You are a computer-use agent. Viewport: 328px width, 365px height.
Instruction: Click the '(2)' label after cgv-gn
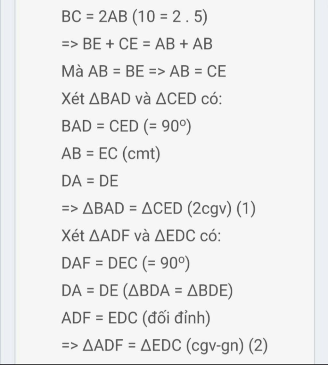(x=258, y=345)
